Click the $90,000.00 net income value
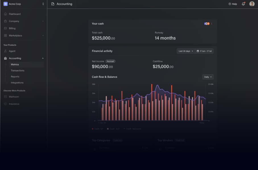 click(x=102, y=67)
